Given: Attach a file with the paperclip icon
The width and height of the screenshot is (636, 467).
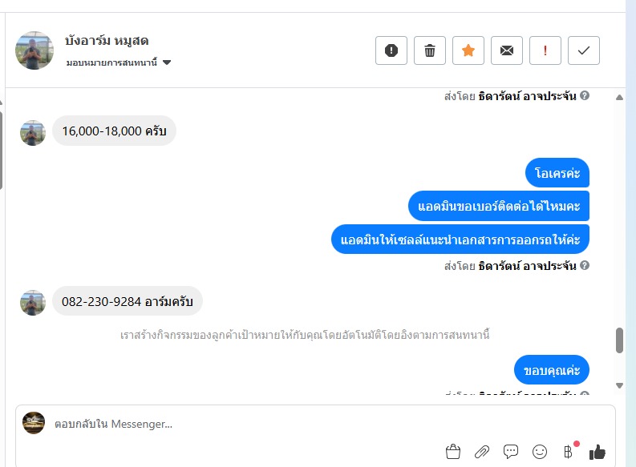Looking at the screenshot, I should point(482,452).
